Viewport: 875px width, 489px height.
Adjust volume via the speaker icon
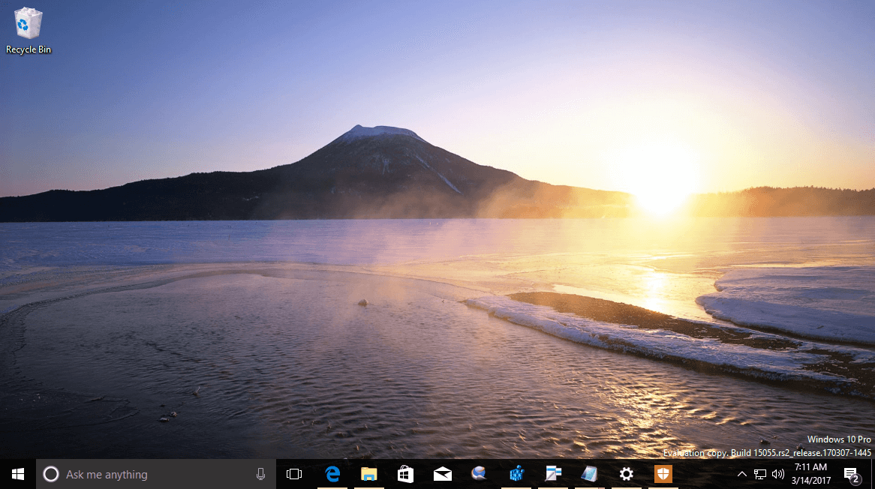777,473
